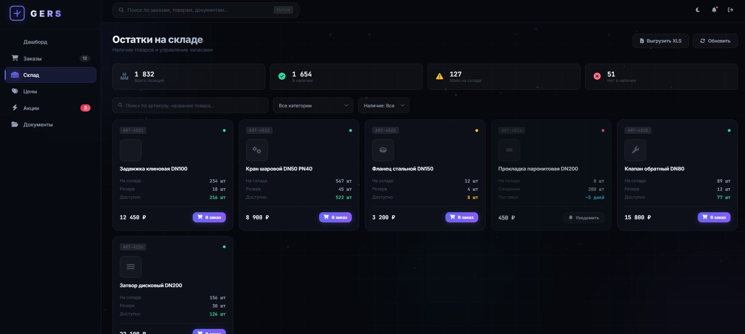
Task: Click the logout icon
Action: [731, 10]
